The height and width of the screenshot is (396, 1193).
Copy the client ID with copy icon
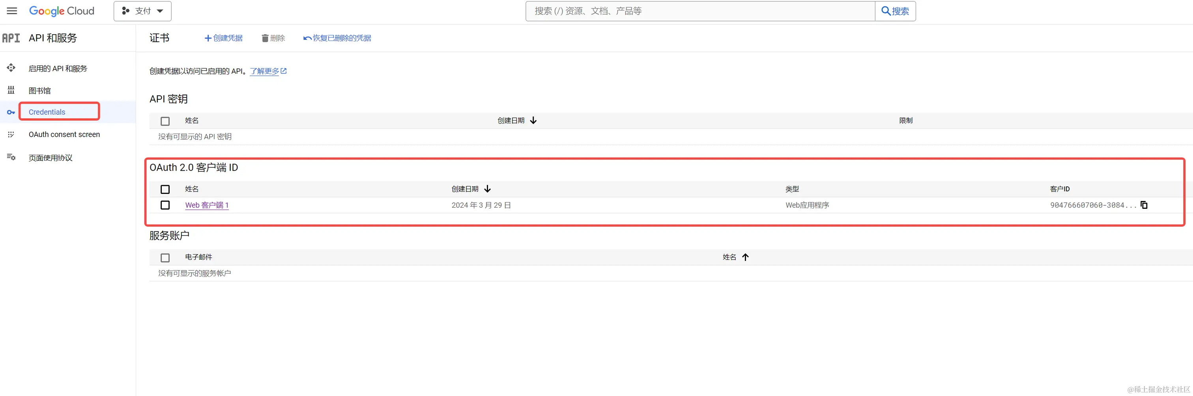1144,205
